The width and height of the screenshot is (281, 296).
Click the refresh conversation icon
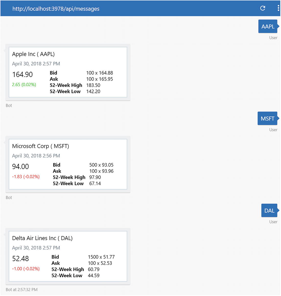click(x=263, y=8)
